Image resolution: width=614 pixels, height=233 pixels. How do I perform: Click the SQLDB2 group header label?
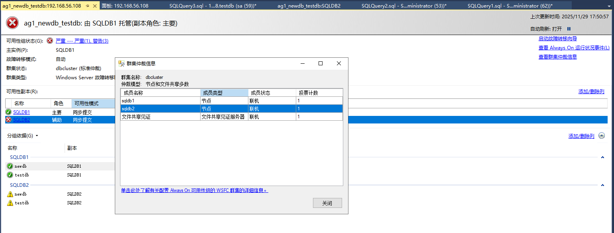[x=19, y=185]
